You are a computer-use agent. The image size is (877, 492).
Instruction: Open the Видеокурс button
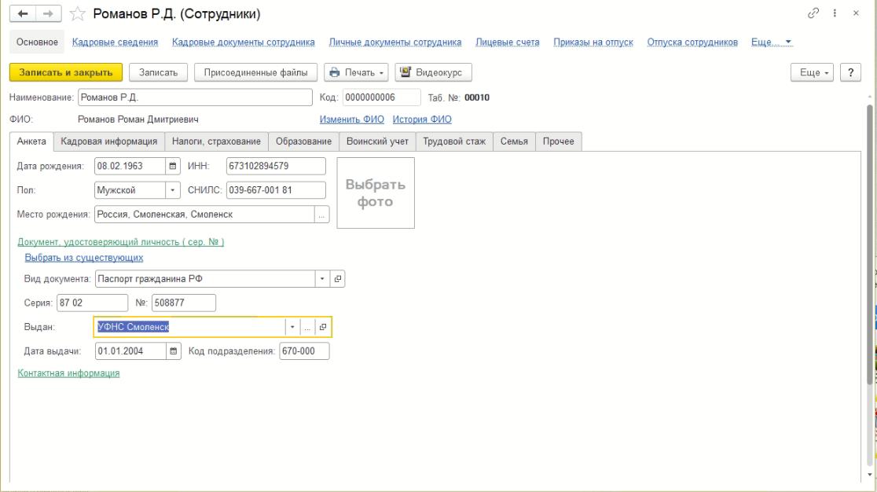[431, 72]
